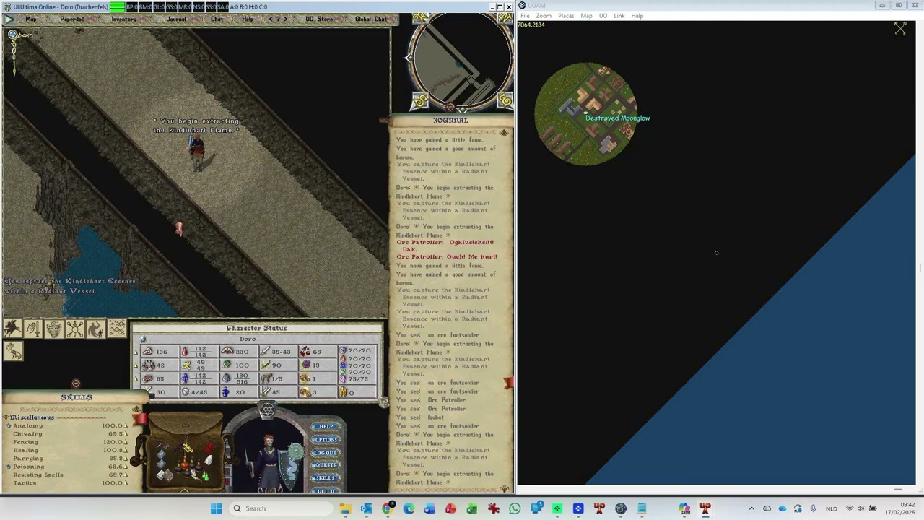Toggle the intelligence stat lock arrow
The height and width of the screenshot is (520, 924).
[x=135, y=379]
